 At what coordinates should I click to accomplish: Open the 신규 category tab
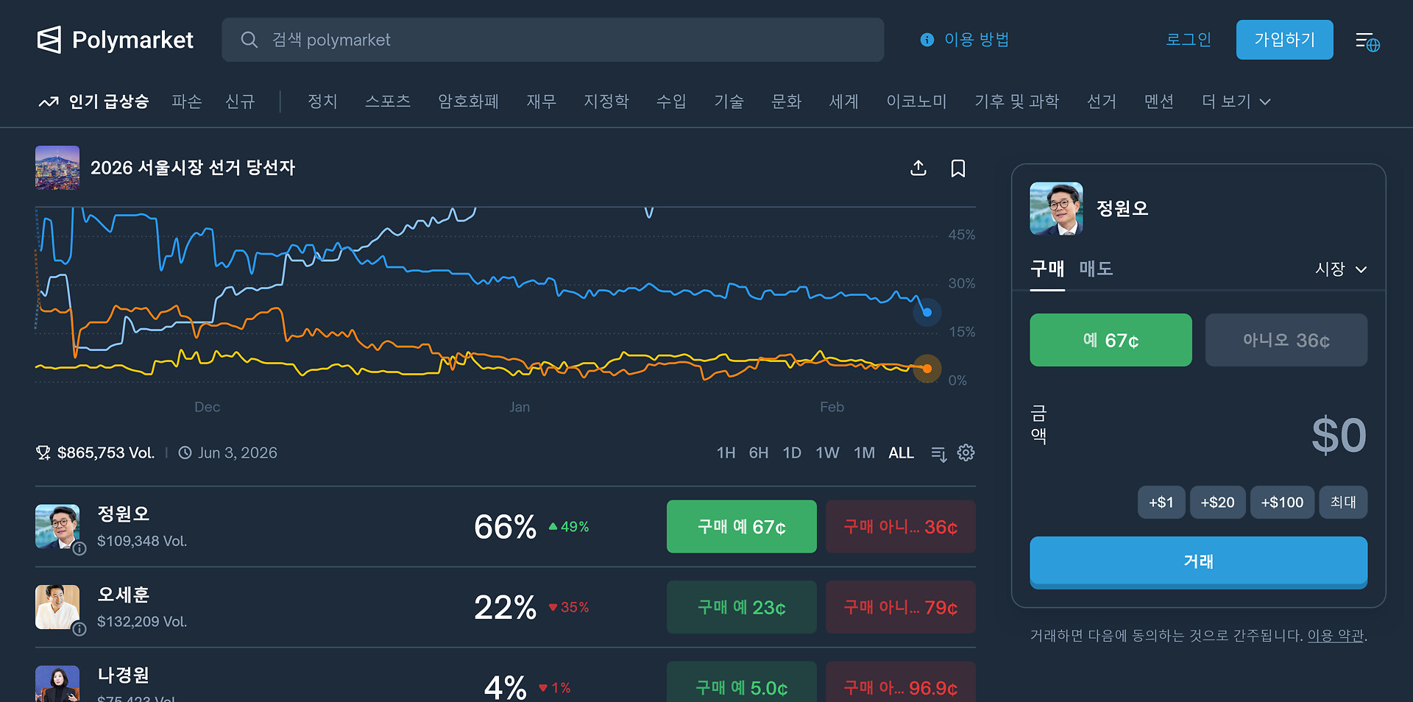pos(240,102)
